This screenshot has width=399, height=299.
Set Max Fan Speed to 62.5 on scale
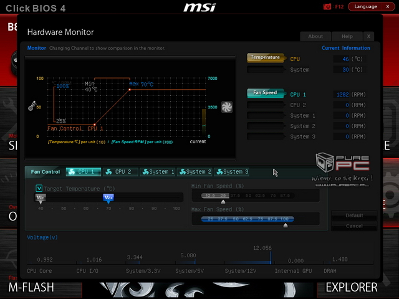pyautogui.click(x=248, y=219)
